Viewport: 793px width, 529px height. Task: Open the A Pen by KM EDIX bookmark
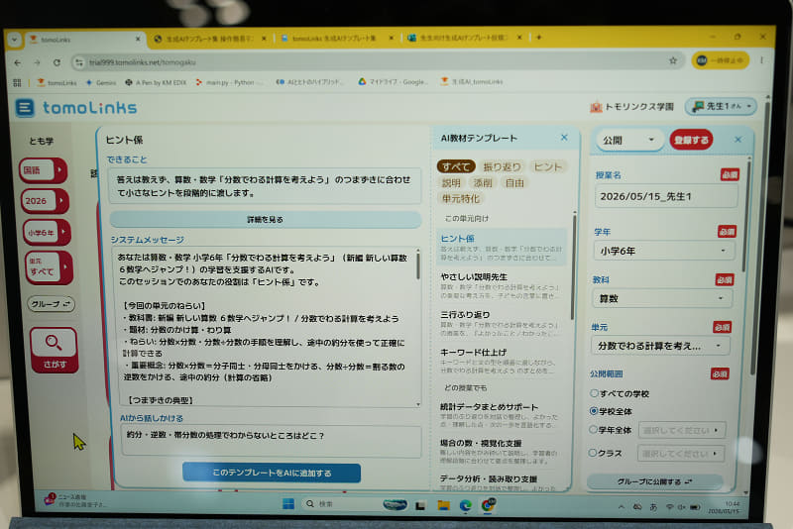[x=156, y=82]
